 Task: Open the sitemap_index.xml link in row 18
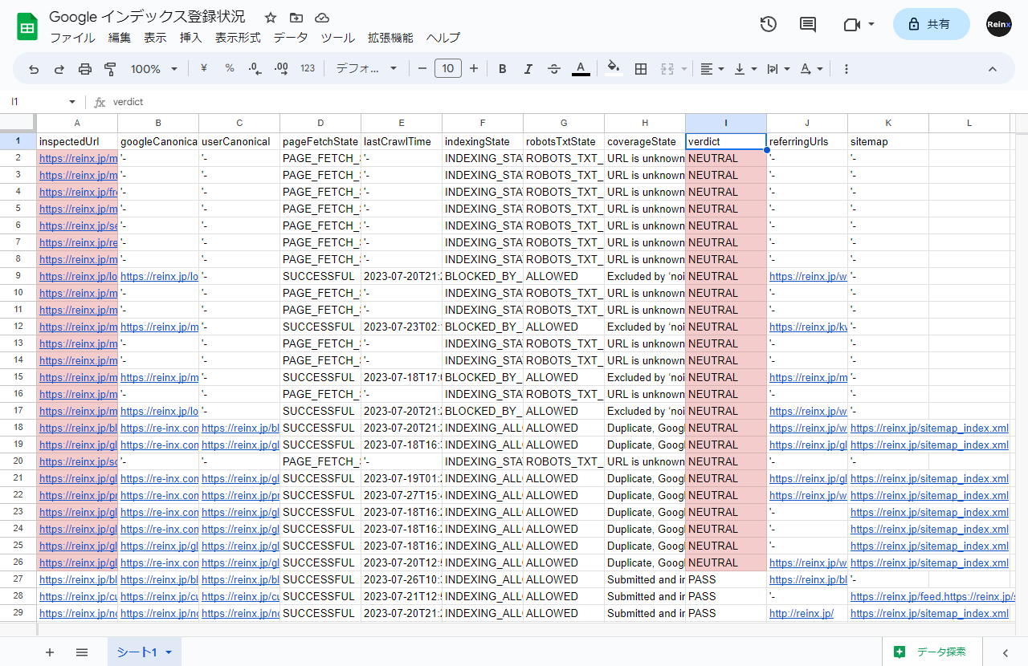pyautogui.click(x=929, y=428)
